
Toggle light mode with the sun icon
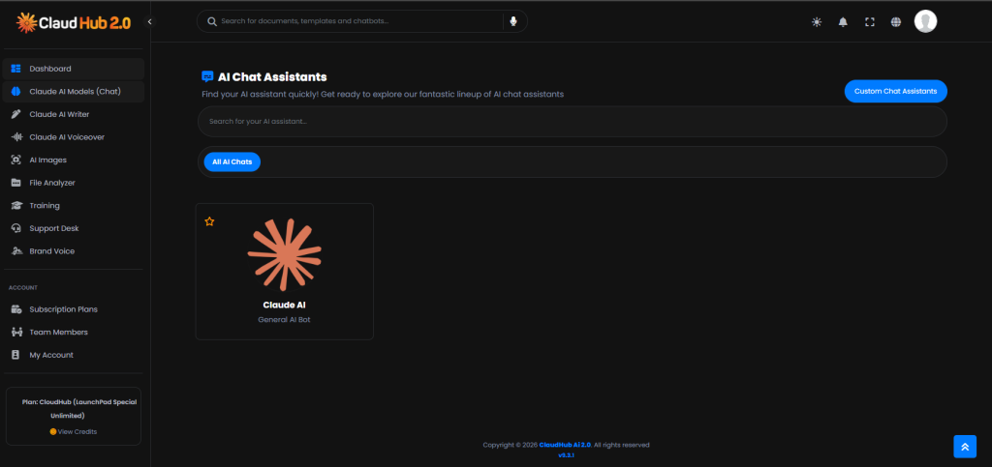[x=817, y=22]
